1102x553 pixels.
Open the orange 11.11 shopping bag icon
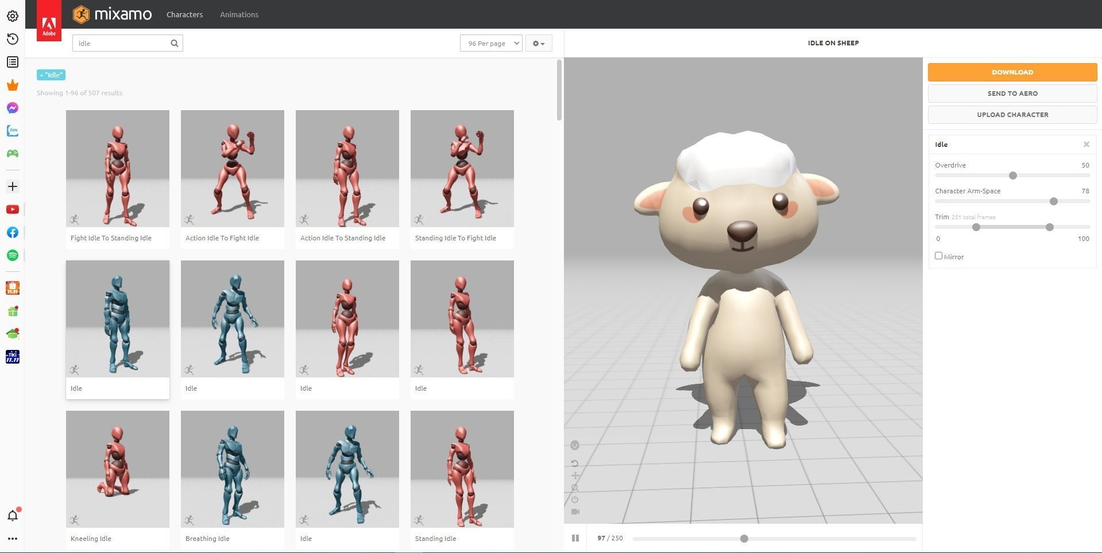[13, 288]
